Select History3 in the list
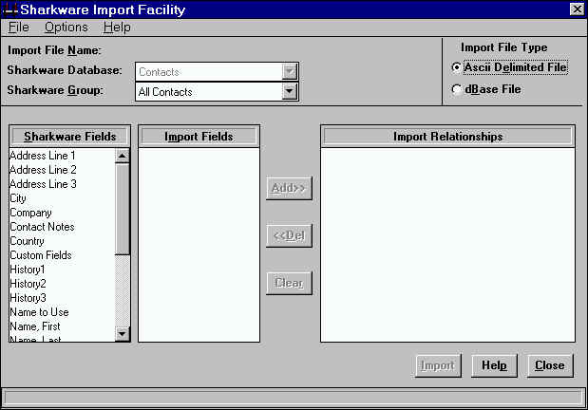The width and height of the screenshot is (588, 410). 63,298
